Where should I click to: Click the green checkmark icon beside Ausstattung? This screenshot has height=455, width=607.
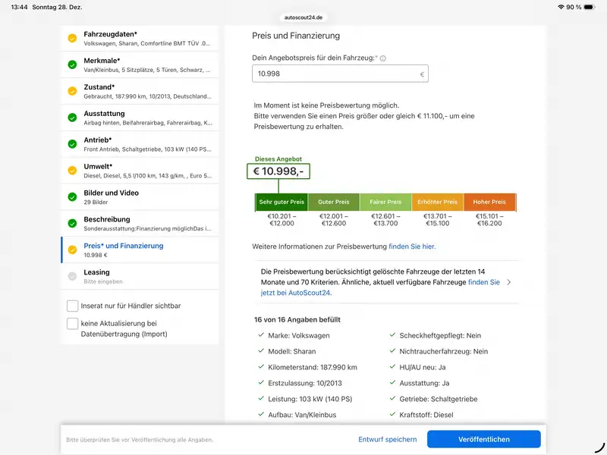pos(72,118)
